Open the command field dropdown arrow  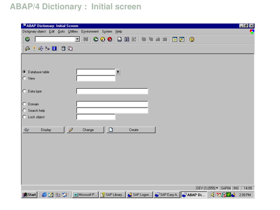click(x=77, y=39)
